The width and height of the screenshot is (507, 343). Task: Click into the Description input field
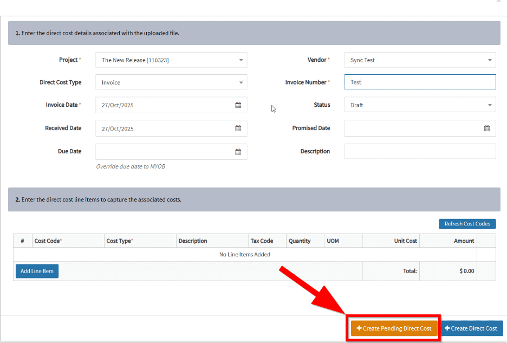[420, 152]
